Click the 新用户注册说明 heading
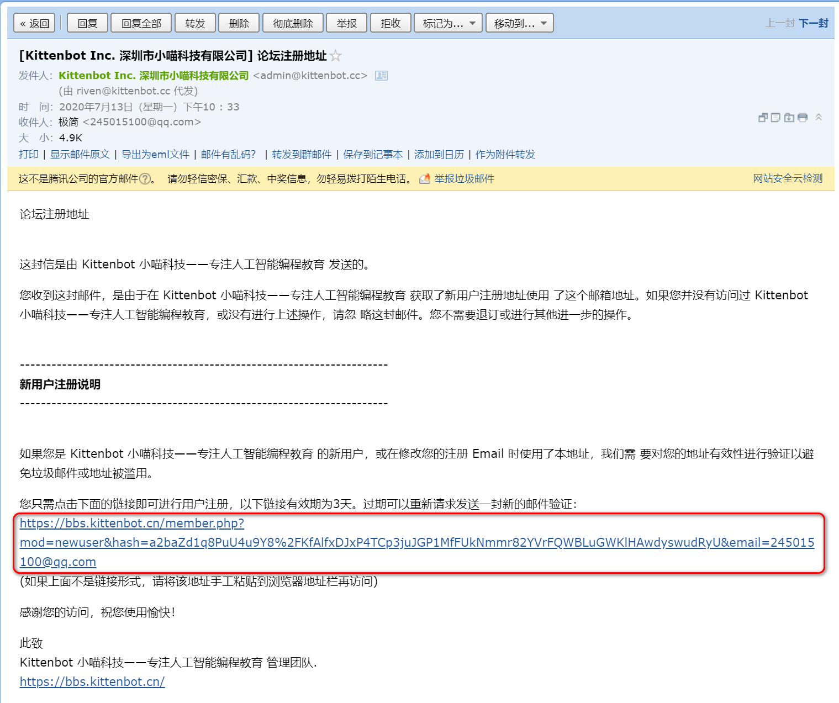This screenshot has width=839, height=703. (x=60, y=384)
